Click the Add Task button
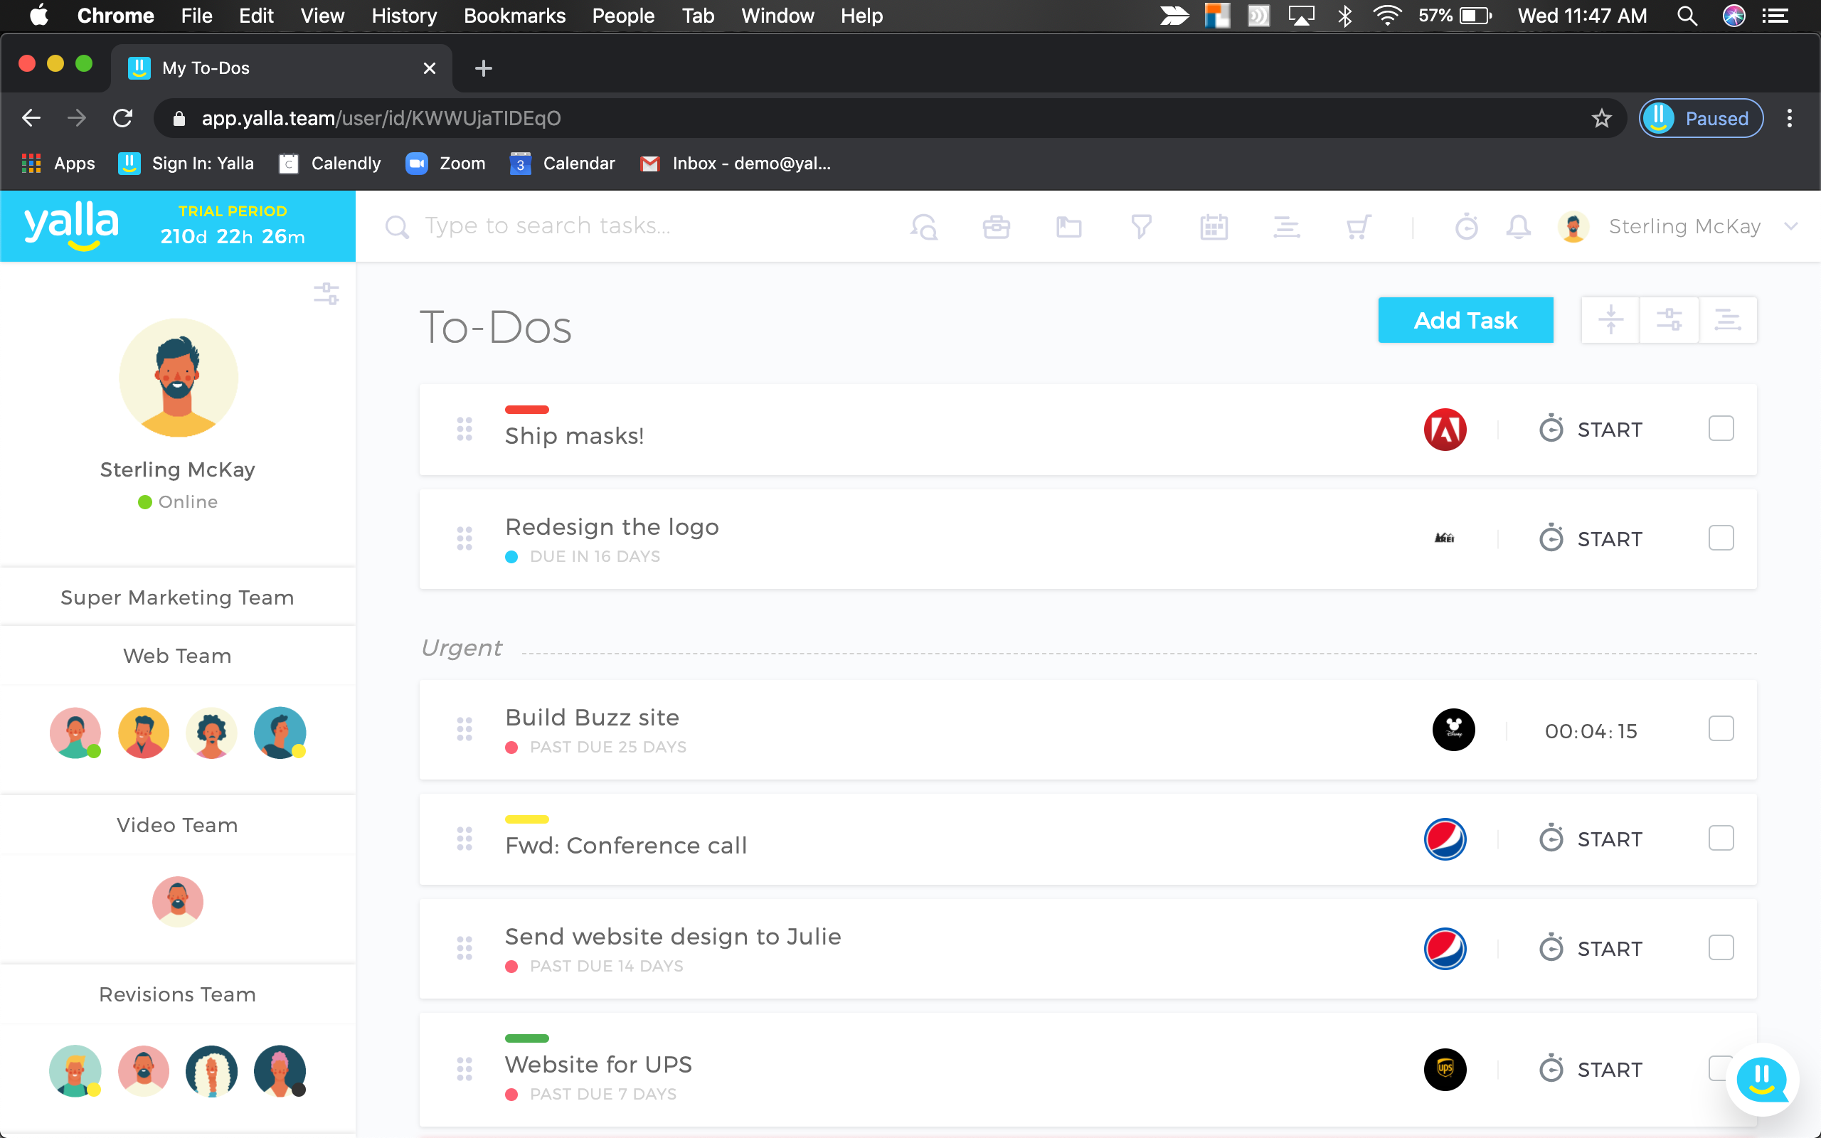1821x1138 pixels. point(1465,321)
